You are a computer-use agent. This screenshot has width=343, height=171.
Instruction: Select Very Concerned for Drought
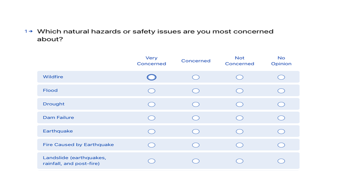tap(151, 104)
